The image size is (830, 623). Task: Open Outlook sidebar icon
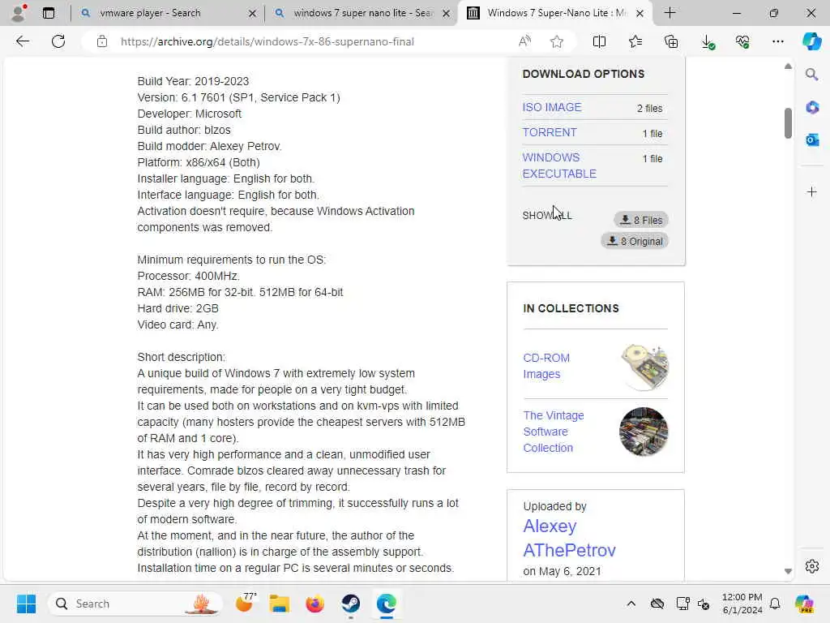812,140
